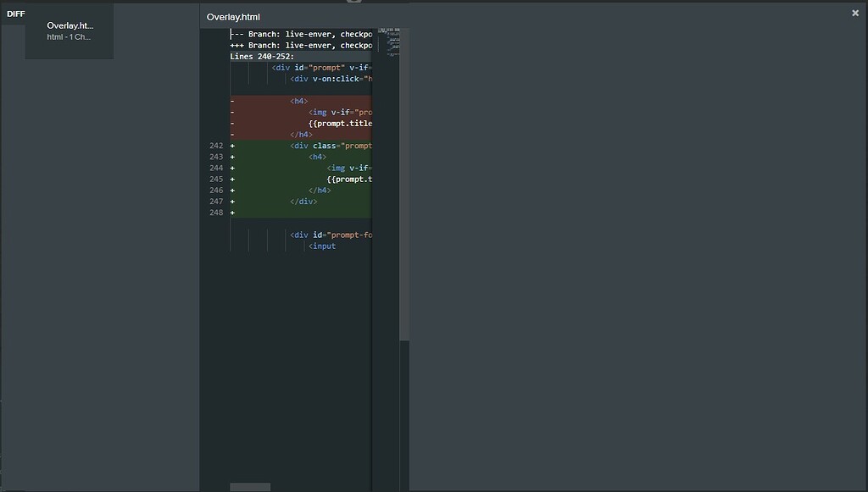Click line number 248 in the gutter
Viewport: 868px width, 492px height.
(215, 213)
